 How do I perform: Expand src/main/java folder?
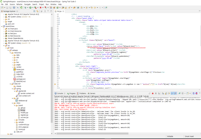(x=4, y=29)
